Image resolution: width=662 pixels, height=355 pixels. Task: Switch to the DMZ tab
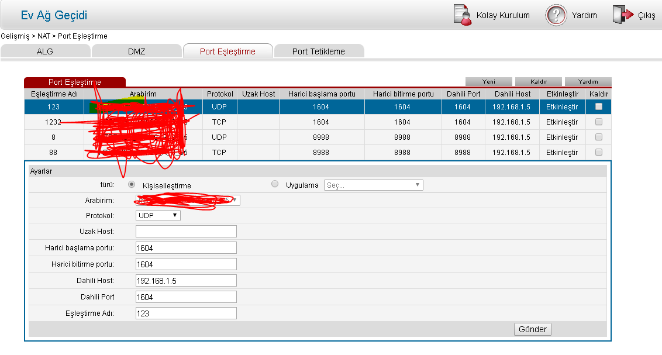coord(136,51)
